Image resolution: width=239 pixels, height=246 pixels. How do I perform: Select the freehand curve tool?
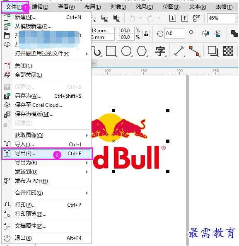(x=97, y=51)
